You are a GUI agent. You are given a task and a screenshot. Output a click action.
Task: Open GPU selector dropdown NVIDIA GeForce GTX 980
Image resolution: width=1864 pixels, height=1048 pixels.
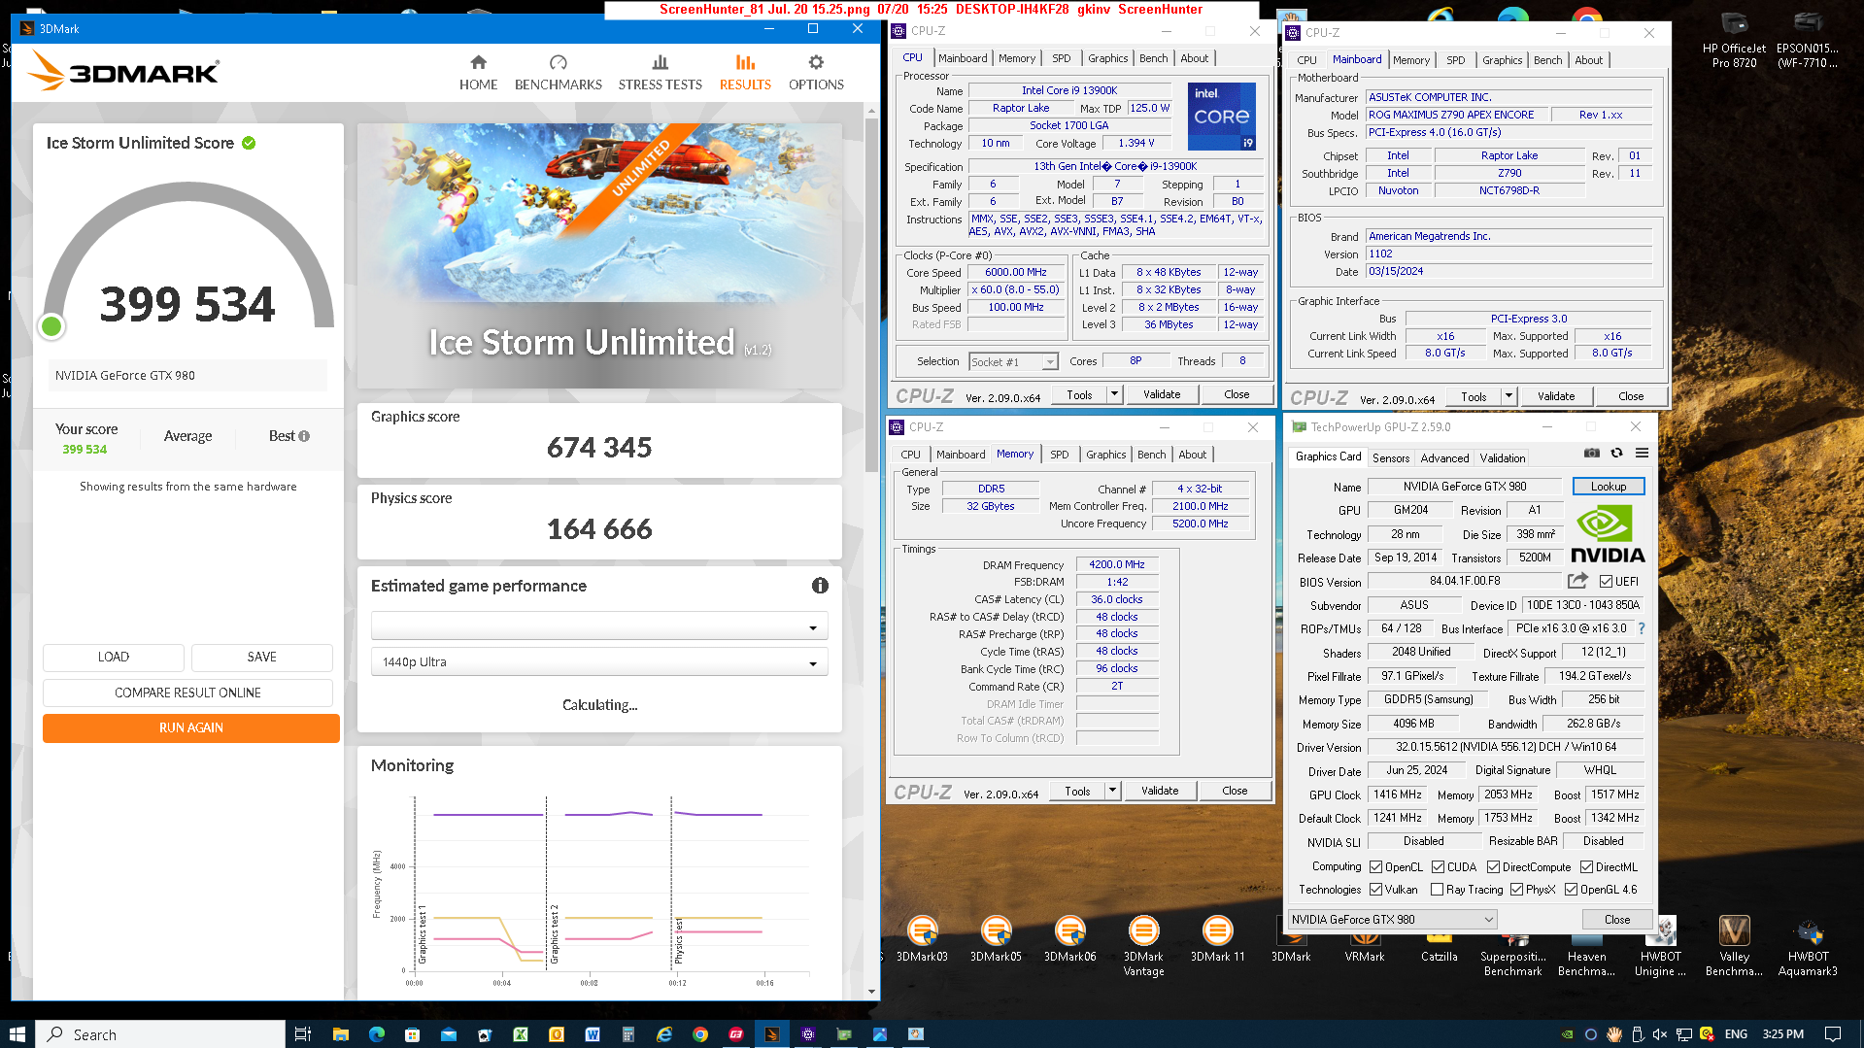pos(1392,919)
